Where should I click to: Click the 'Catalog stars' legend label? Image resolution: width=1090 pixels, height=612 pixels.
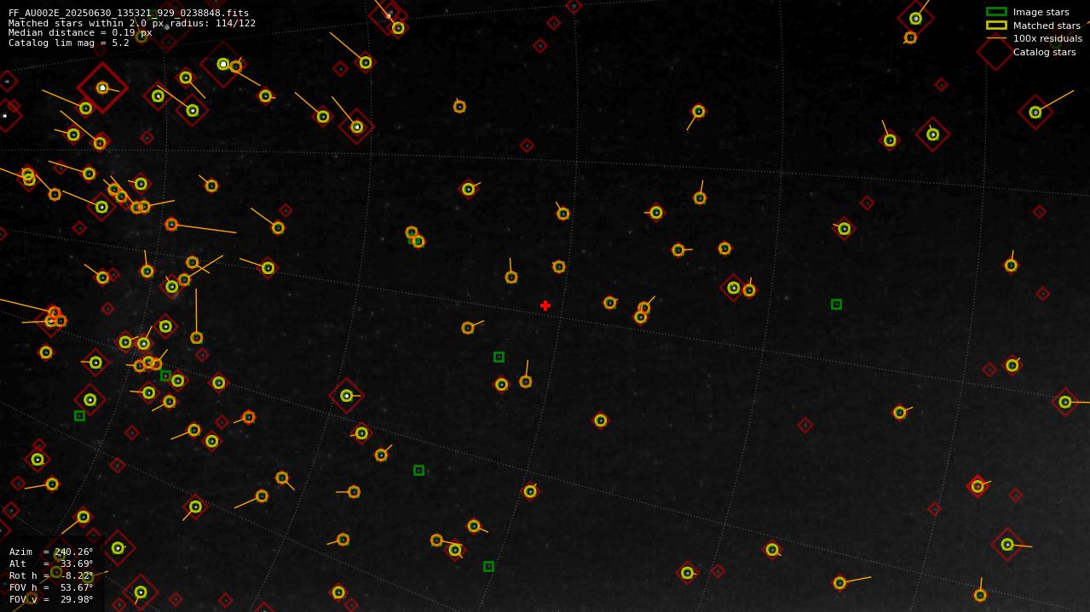pyautogui.click(x=1044, y=52)
